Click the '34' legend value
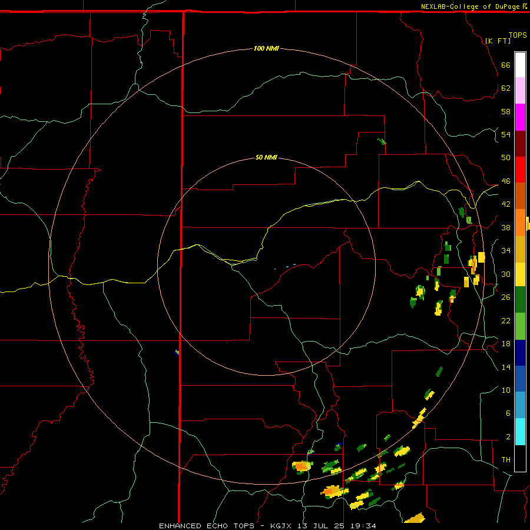The image size is (530, 530). pyautogui.click(x=506, y=251)
